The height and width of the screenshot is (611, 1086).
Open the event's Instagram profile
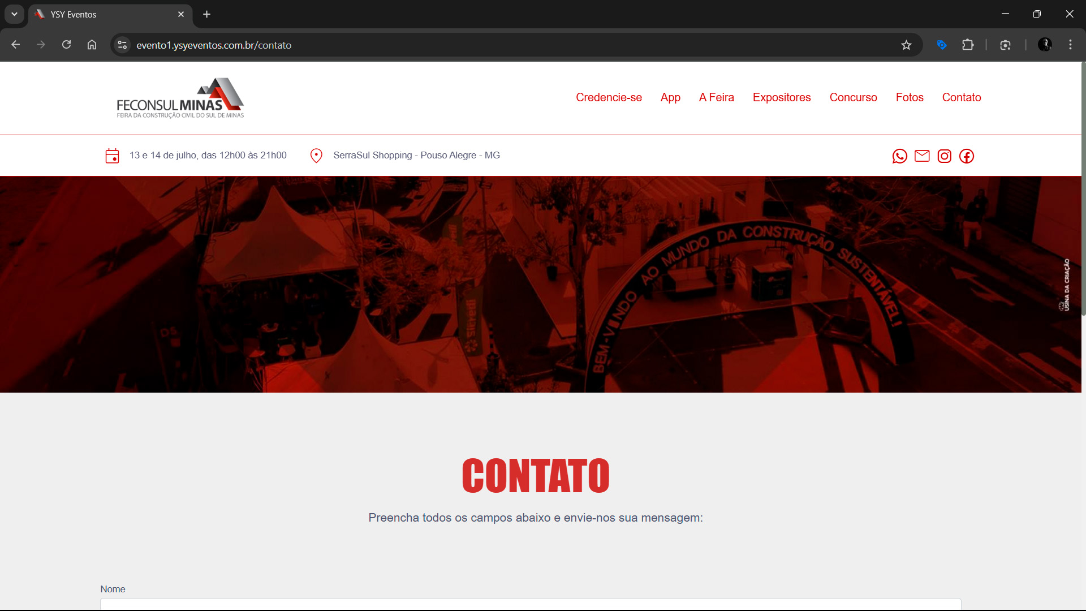click(x=944, y=156)
